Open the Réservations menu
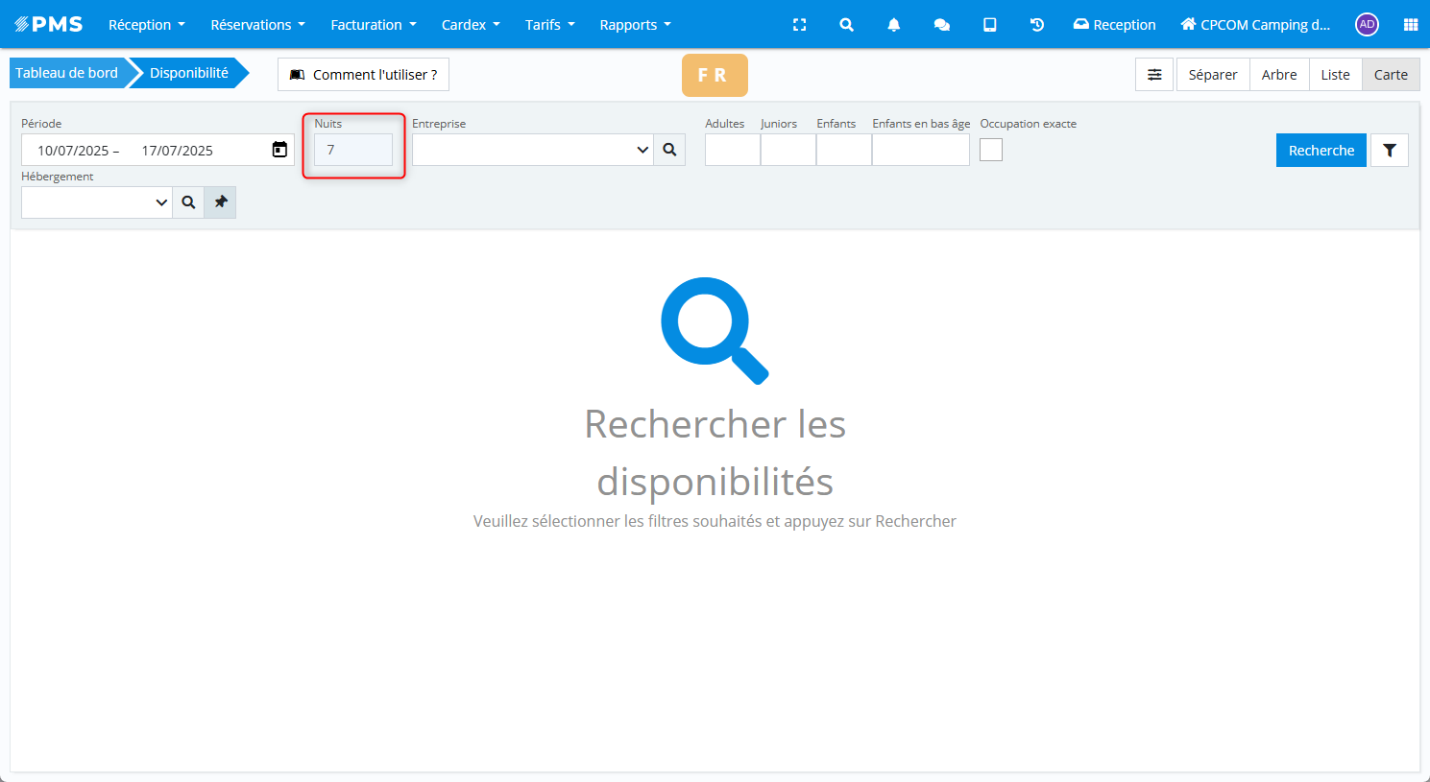 (x=257, y=25)
